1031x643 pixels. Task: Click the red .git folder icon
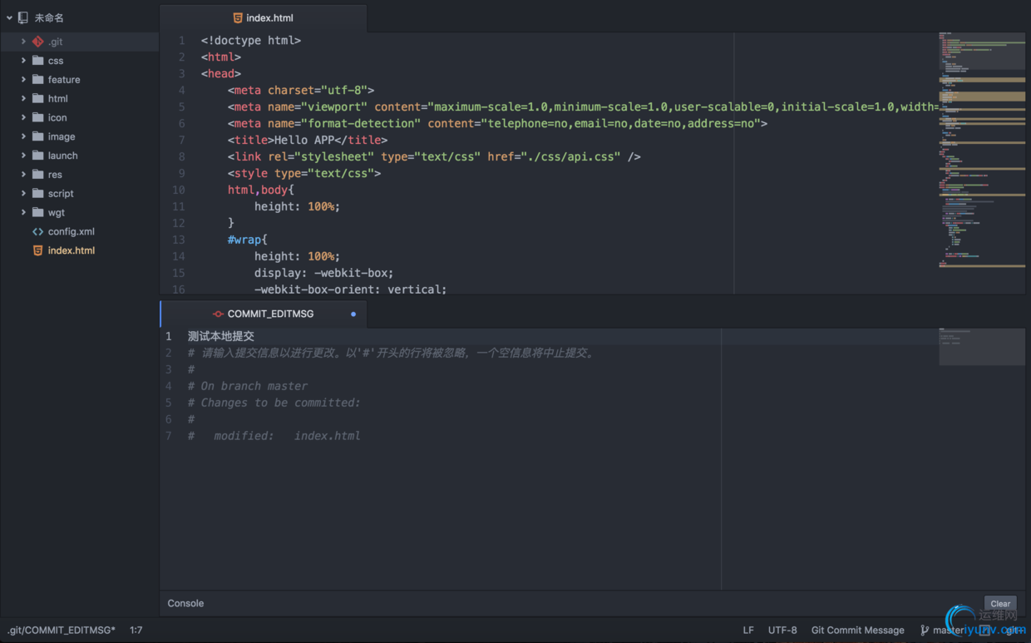pyautogui.click(x=37, y=42)
